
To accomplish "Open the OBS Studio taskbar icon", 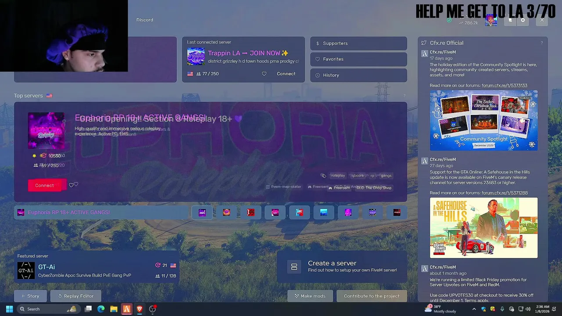I will pyautogui.click(x=152, y=309).
